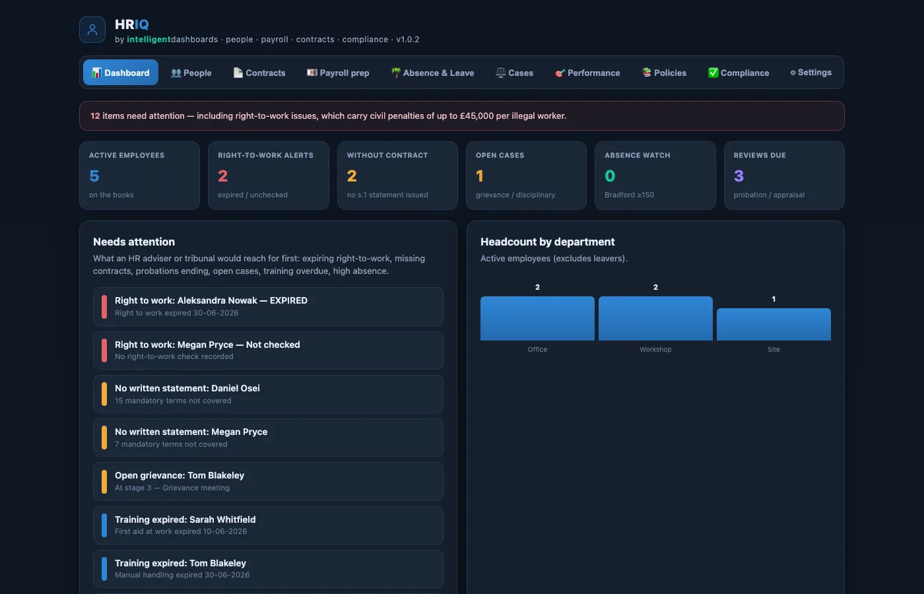Viewport: 924px width, 594px height.
Task: Select the Aleksandra Nowak right to work EXPIRED item
Action: coord(268,306)
